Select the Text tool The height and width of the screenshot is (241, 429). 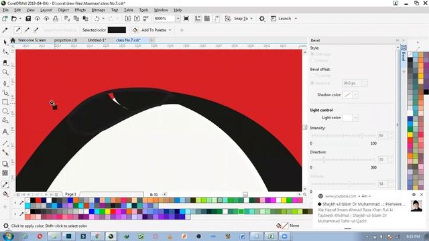coord(5,132)
